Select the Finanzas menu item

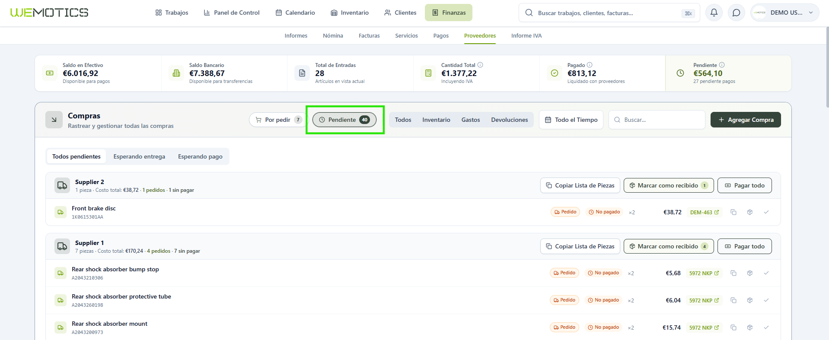(x=449, y=13)
